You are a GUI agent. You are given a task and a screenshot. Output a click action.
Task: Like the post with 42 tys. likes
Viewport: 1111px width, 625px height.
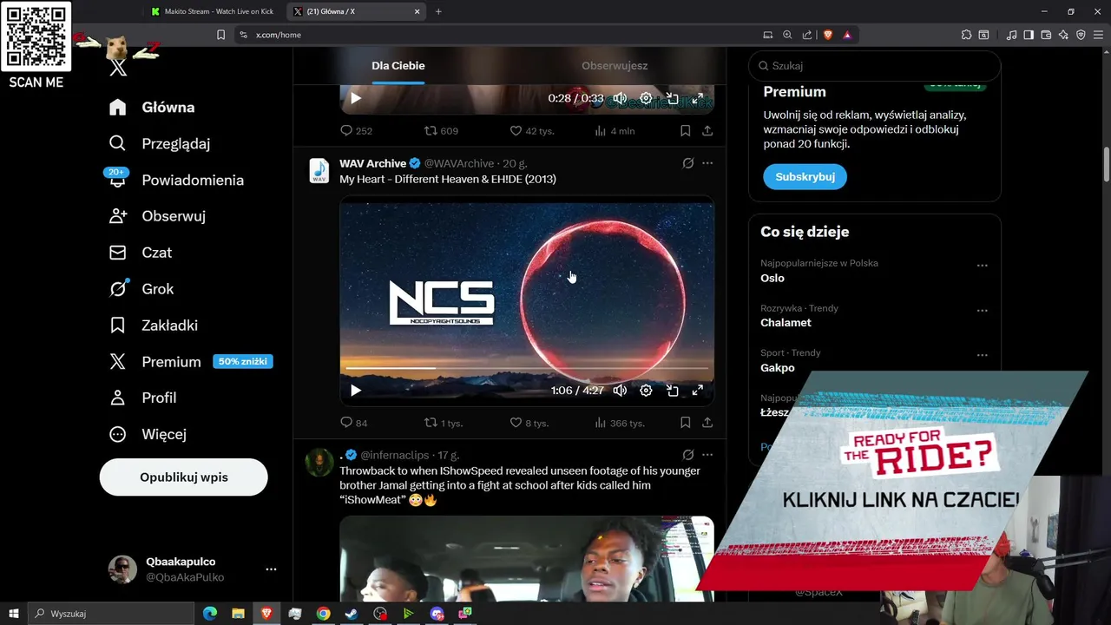tap(531, 131)
